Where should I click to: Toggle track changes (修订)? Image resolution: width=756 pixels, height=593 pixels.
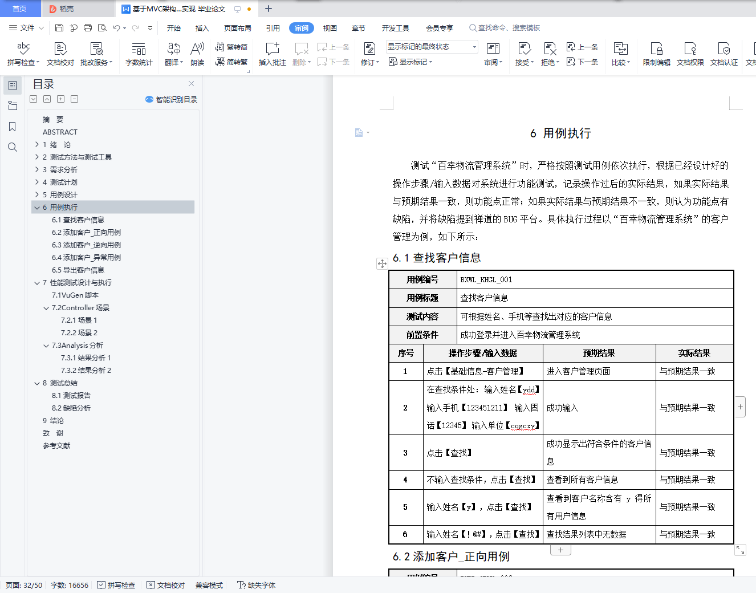369,54
